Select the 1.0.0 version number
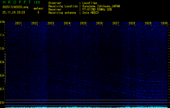This screenshot has height=108, width=170. coord(37,2)
